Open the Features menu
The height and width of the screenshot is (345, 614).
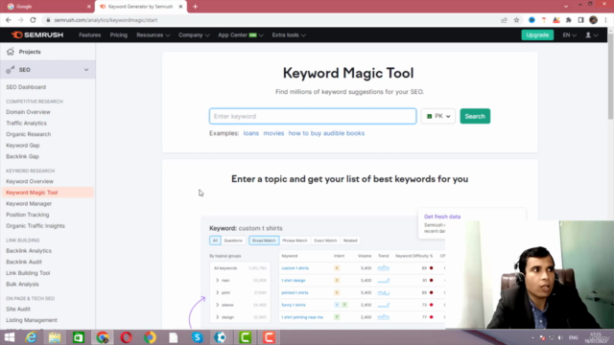pyautogui.click(x=89, y=34)
